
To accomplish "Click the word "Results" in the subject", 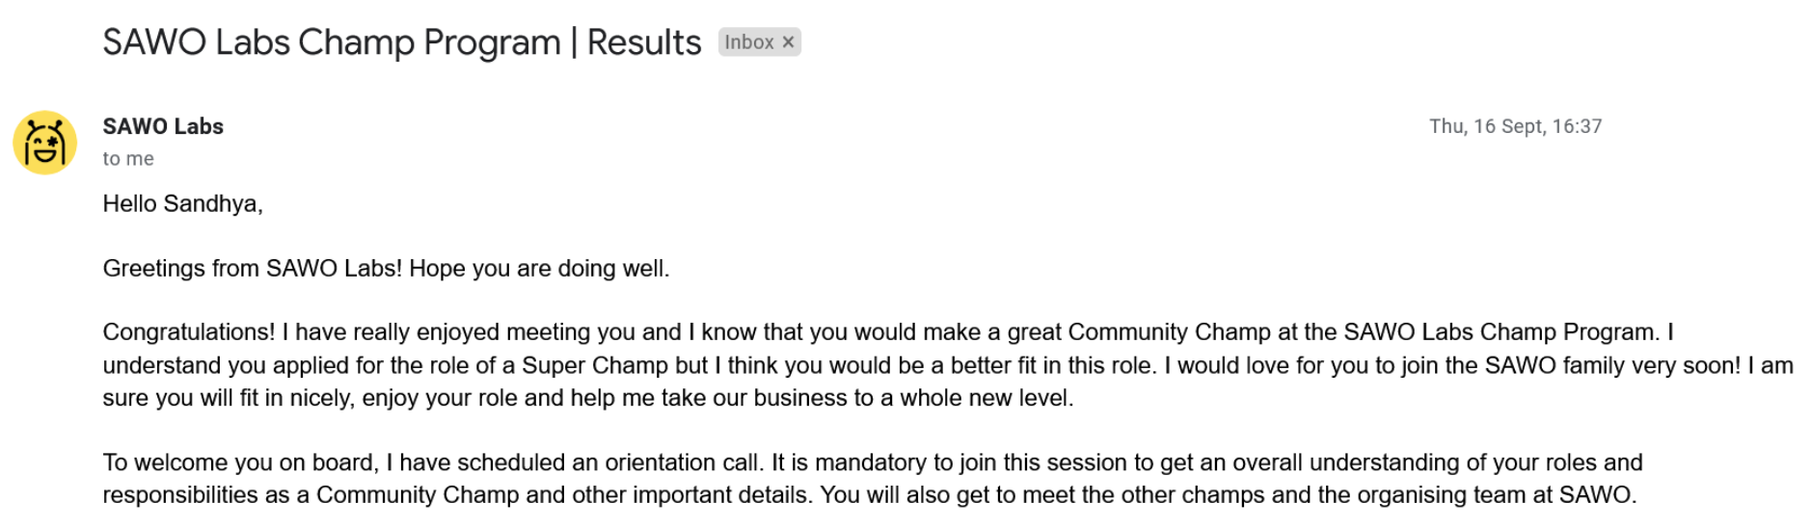I will pos(644,42).
